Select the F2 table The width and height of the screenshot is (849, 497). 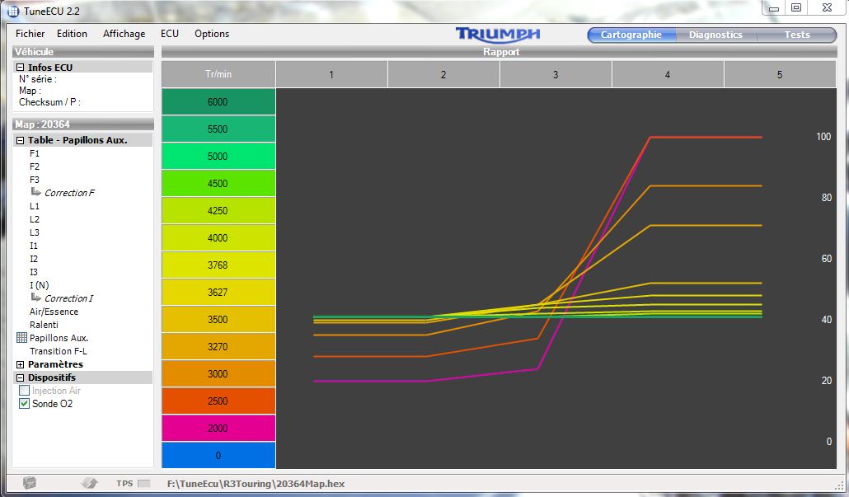pyautogui.click(x=35, y=166)
